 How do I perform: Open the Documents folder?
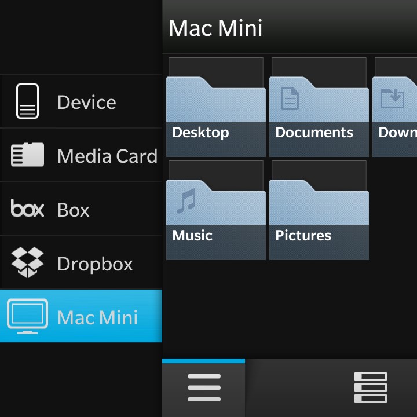[319, 116]
